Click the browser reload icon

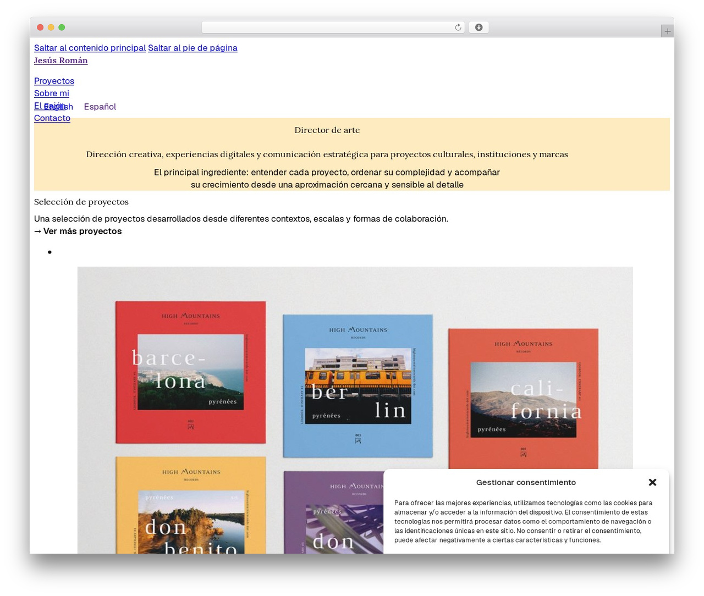point(458,27)
